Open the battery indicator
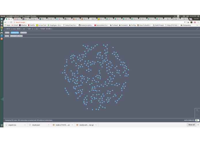Viewport: 200px width, 142px height. [184, 16]
